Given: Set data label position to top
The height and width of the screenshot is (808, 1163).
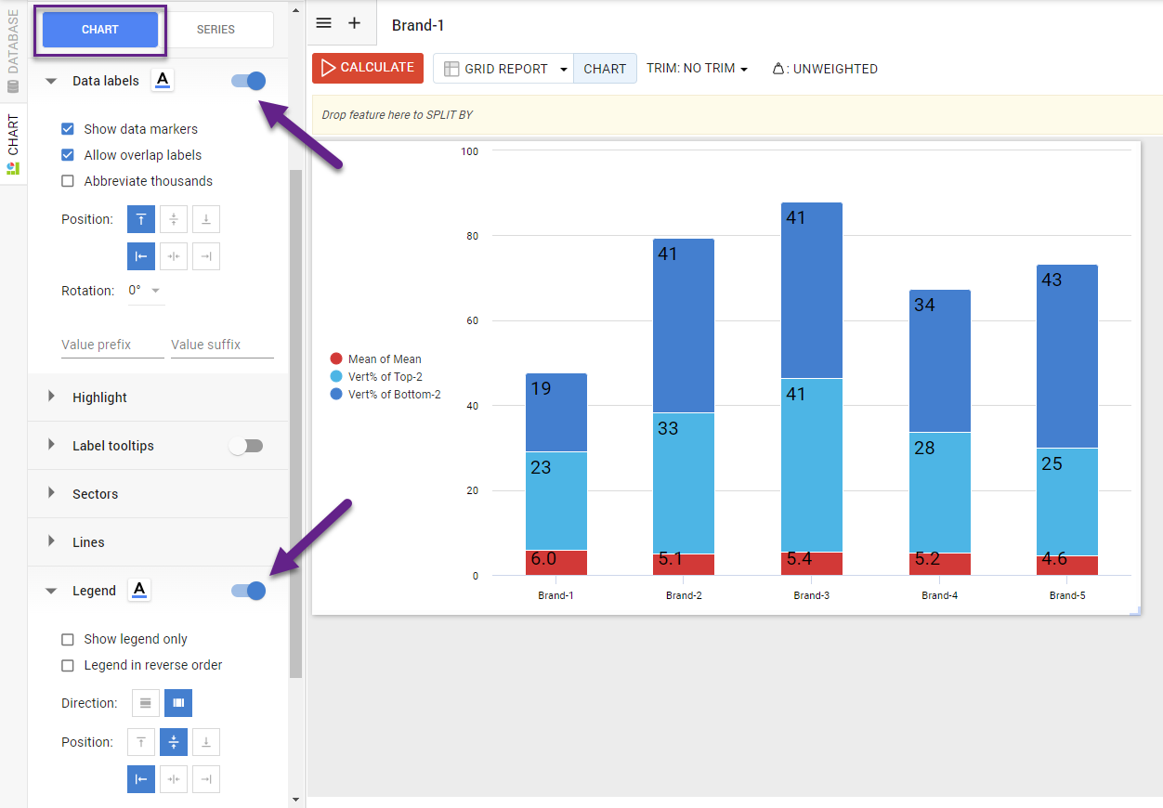Looking at the screenshot, I should (141, 220).
